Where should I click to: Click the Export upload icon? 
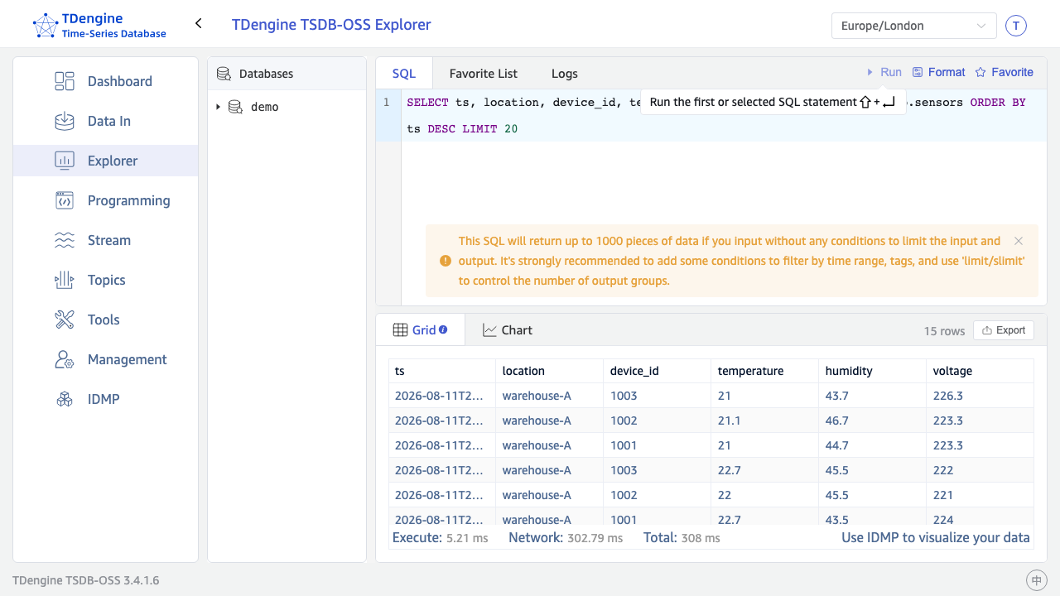(x=987, y=330)
